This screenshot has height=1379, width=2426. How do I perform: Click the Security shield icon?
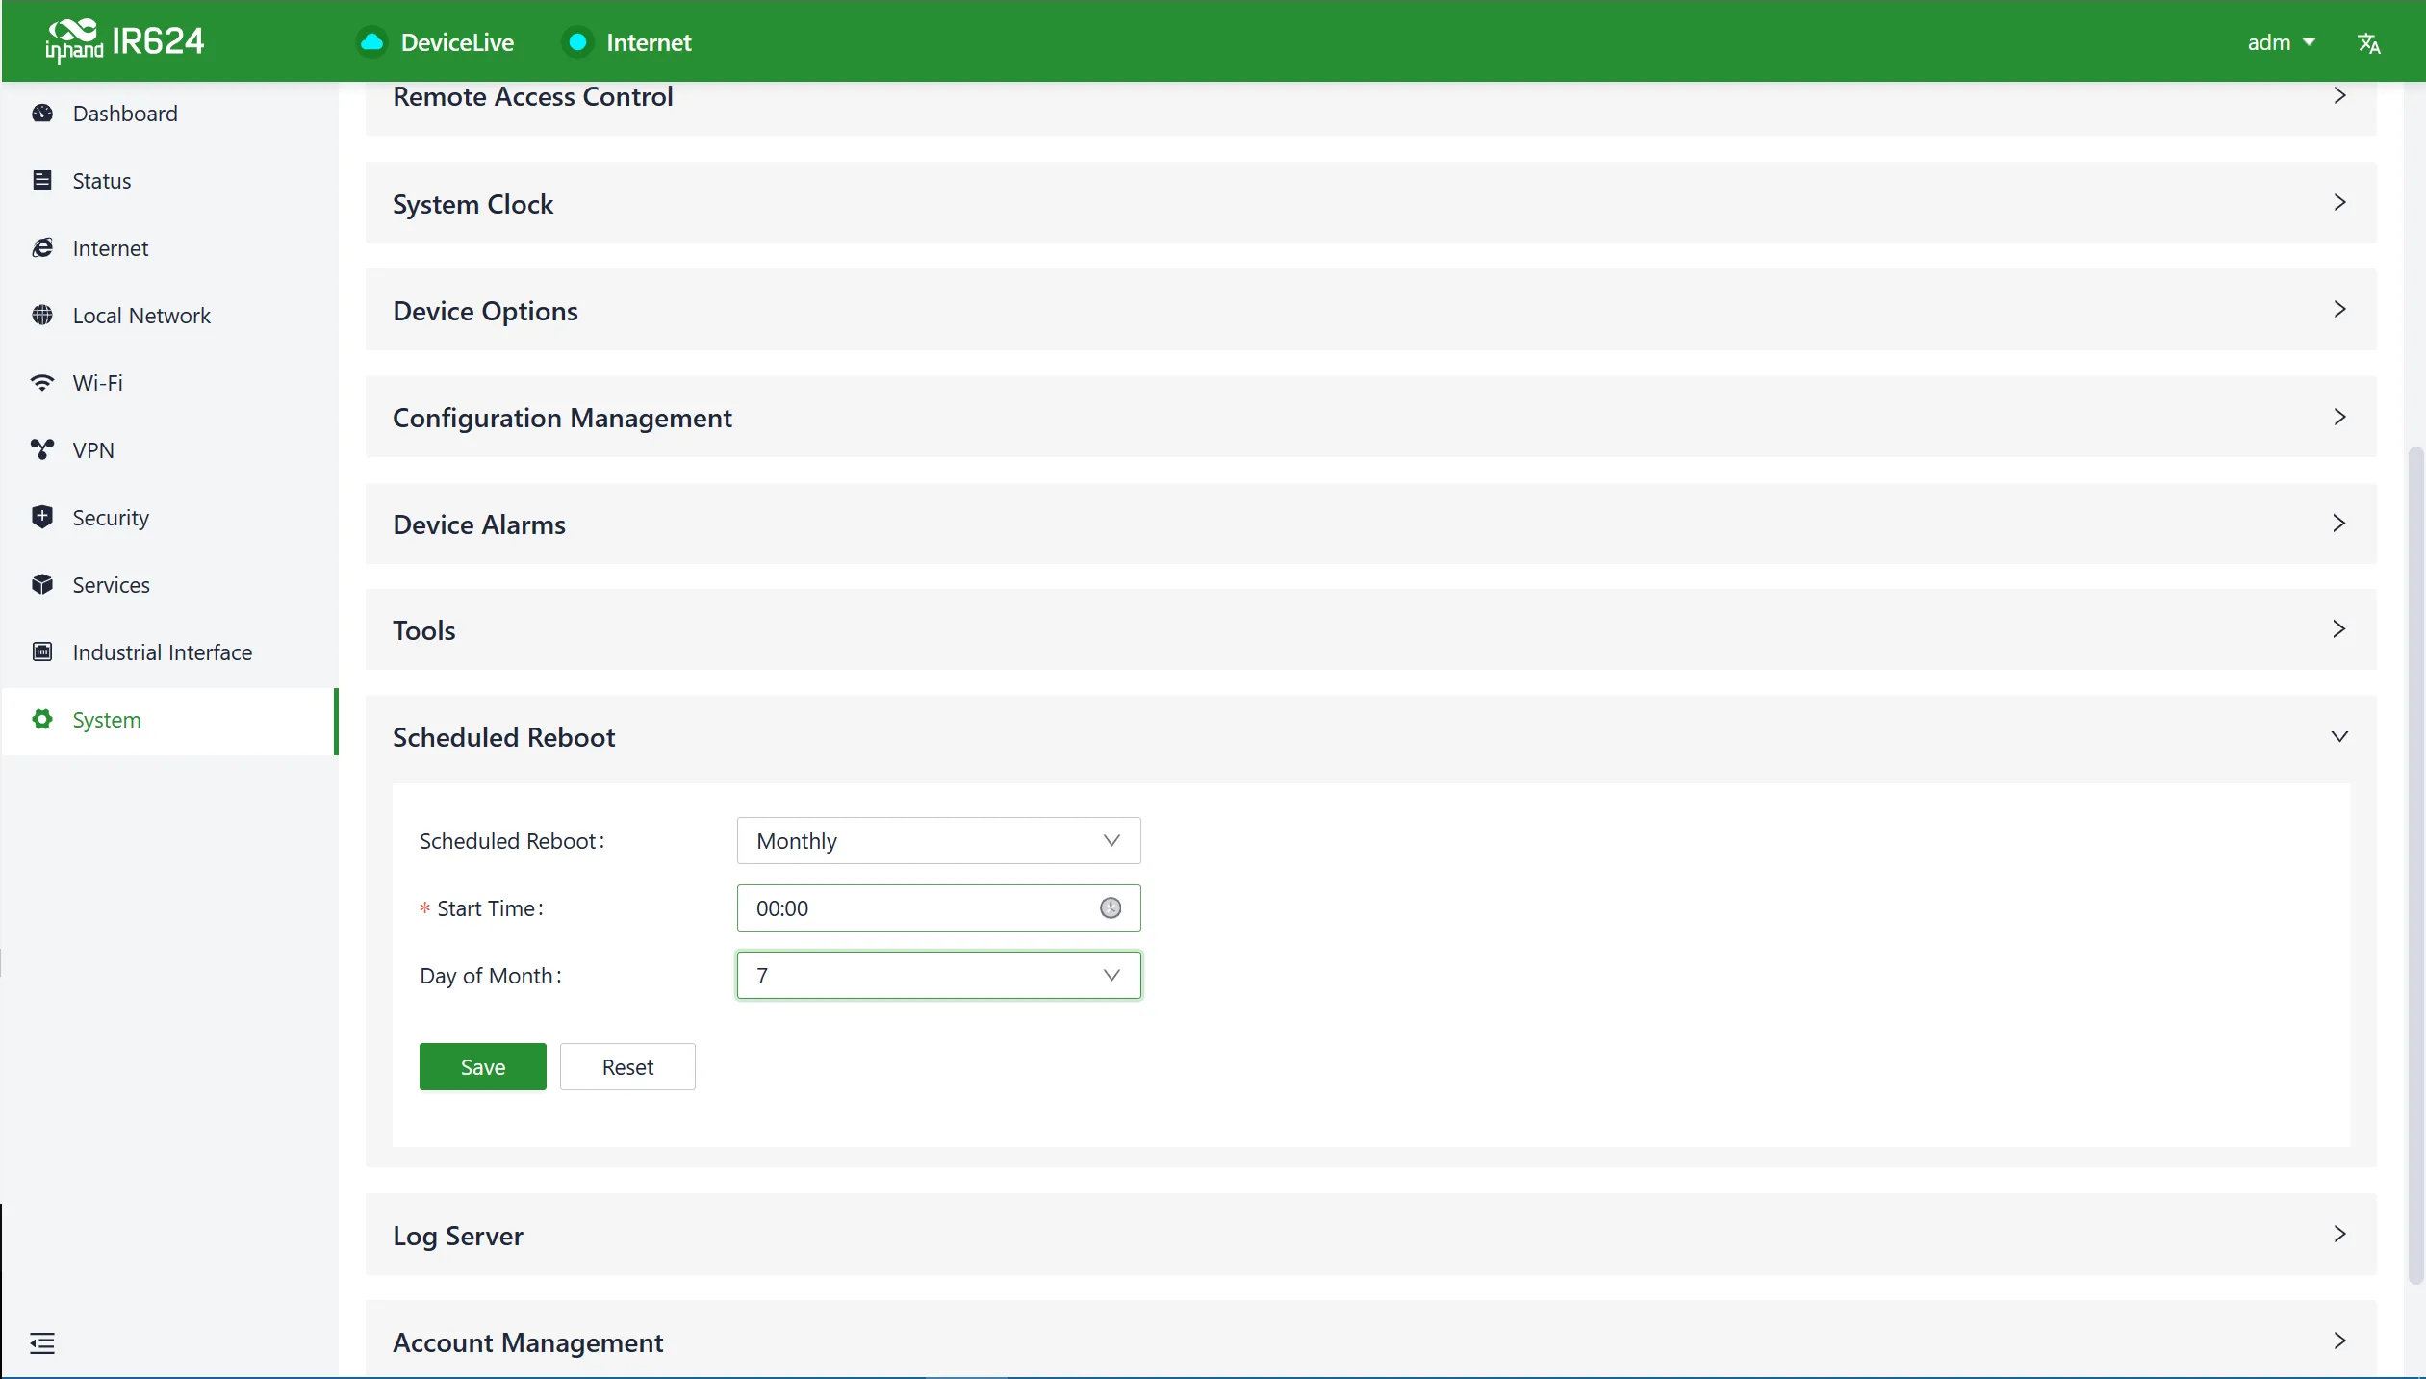[x=42, y=517]
